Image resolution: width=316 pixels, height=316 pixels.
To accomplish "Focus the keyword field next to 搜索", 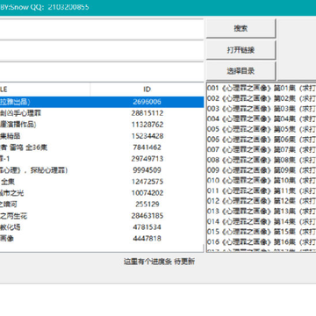I will click(101, 29).
